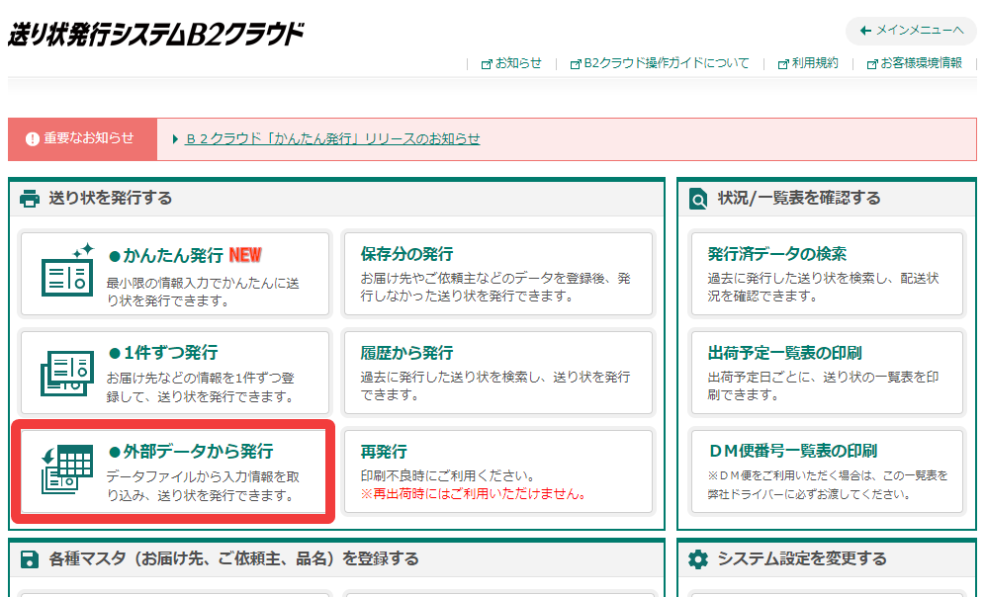Screen dimensions: 986x597
Task: Click description 過去に発行した送り状を検索し、配送状況を確認できます。
Action: coord(823,288)
